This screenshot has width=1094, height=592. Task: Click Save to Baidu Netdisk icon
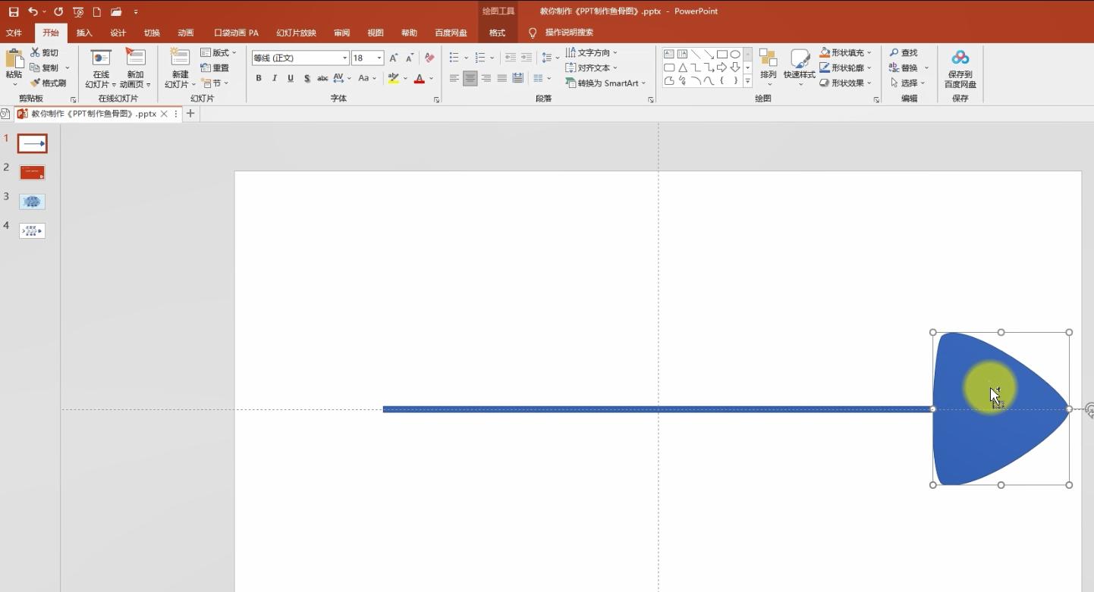[x=960, y=58]
